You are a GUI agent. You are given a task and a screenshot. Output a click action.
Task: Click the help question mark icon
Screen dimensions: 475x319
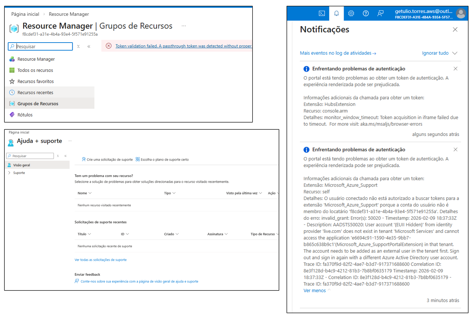pos(366,13)
